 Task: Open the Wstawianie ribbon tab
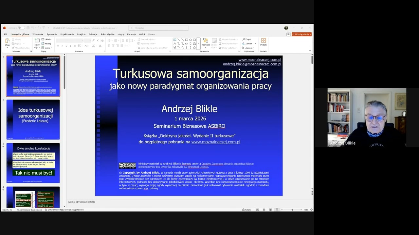point(38,34)
